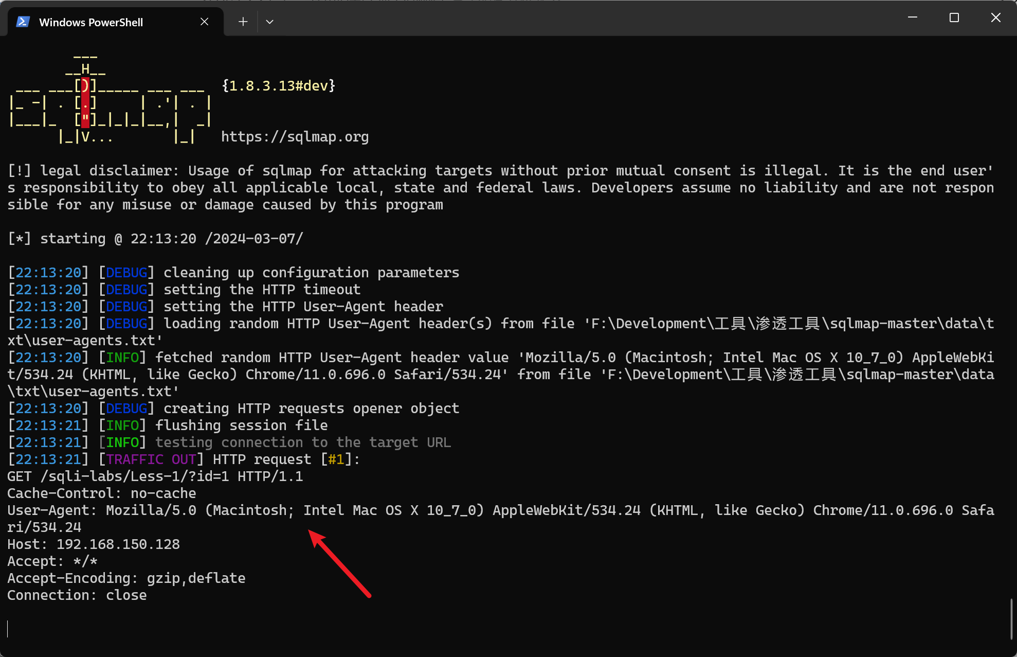
Task: Open the new-tab profile dropdown
Action: [269, 22]
